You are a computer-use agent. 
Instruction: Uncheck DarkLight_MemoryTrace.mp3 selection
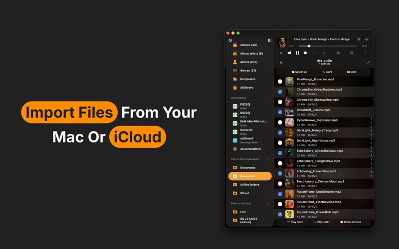[x=280, y=132]
